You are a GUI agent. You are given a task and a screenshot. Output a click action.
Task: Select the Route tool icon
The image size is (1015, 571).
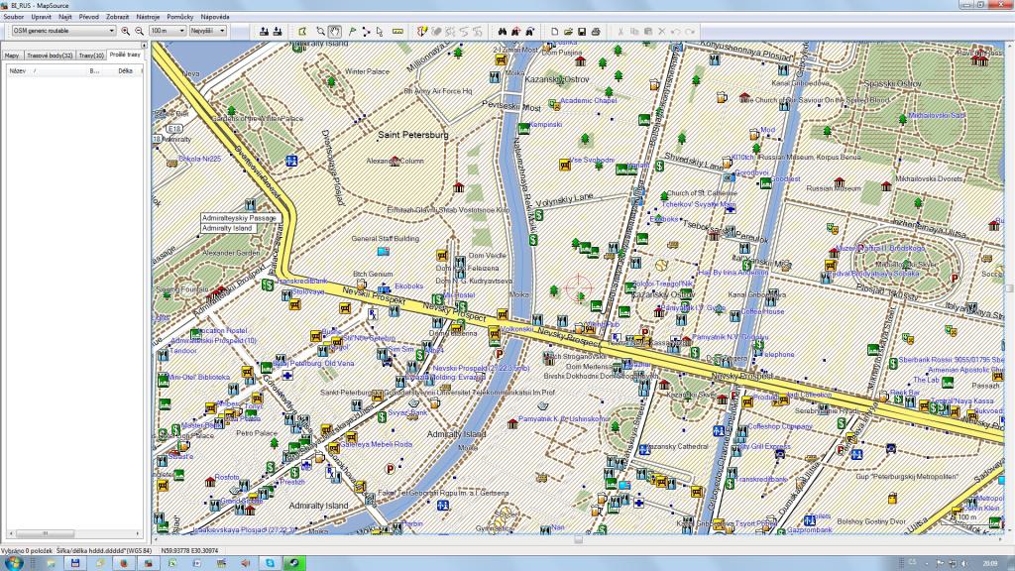pyautogui.click(x=366, y=31)
